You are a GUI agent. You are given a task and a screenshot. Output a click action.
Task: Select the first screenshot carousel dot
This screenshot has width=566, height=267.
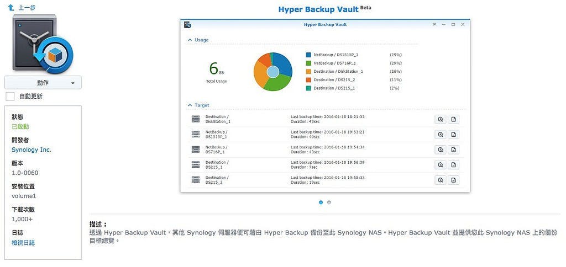click(x=321, y=202)
